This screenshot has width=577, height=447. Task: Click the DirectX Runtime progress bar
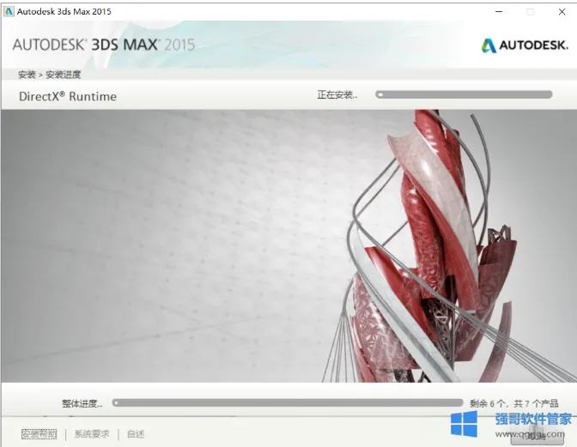click(x=464, y=95)
